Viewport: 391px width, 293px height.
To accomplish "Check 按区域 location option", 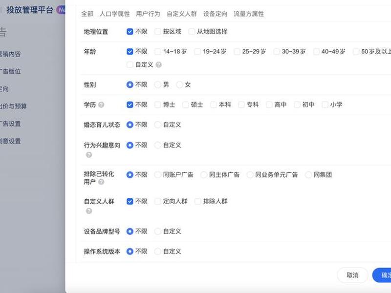I will [x=157, y=32].
